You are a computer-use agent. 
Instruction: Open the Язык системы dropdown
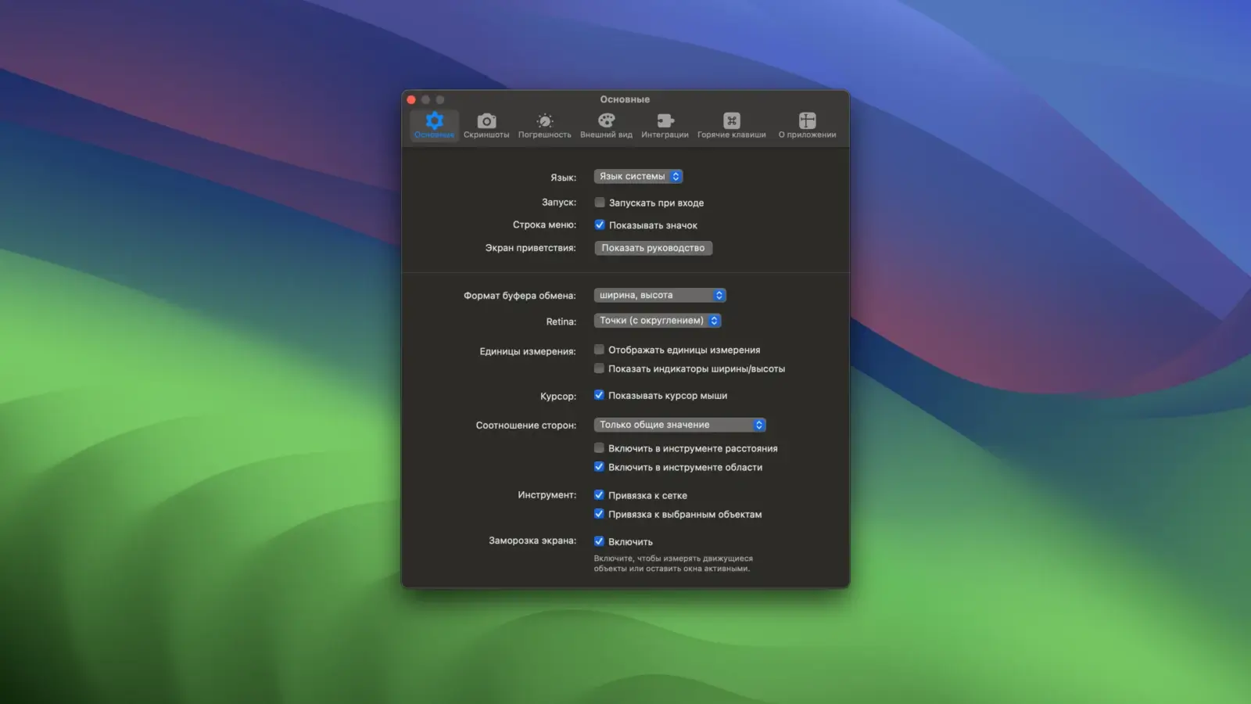tap(638, 177)
